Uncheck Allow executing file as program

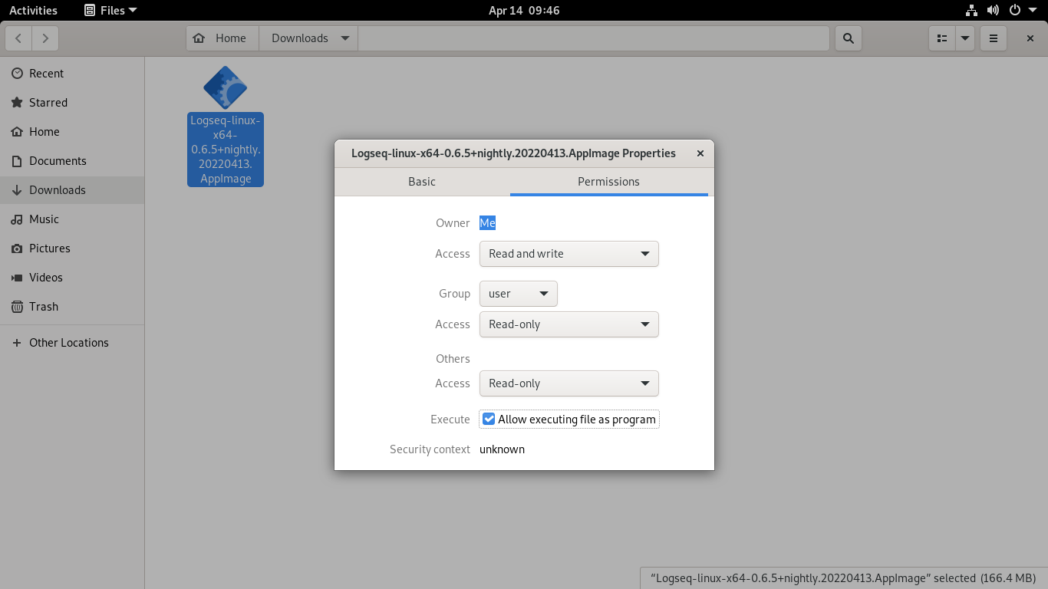pos(569,420)
